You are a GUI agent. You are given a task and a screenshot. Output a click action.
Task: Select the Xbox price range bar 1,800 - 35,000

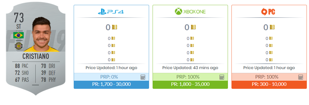[190, 84]
